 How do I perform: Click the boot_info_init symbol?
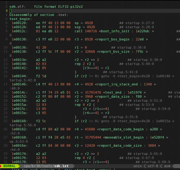(x=115, y=31)
